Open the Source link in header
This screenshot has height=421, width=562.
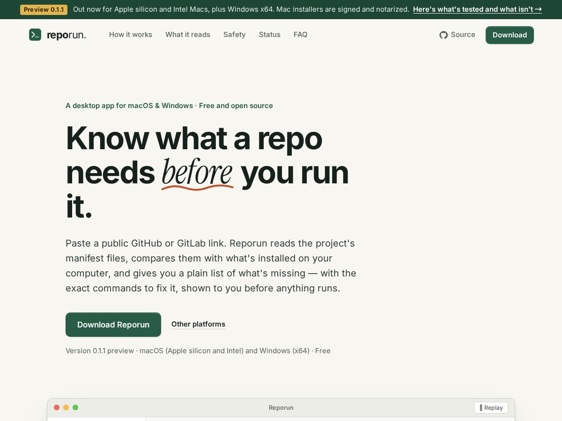tap(457, 35)
